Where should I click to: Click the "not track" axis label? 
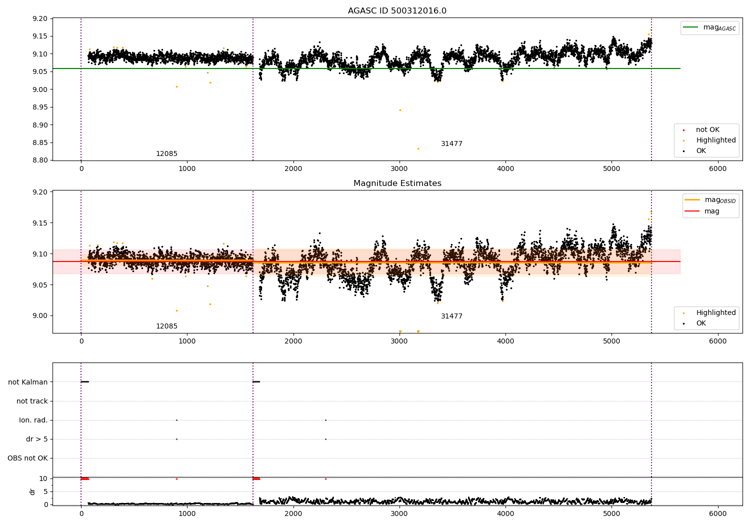[x=32, y=401]
